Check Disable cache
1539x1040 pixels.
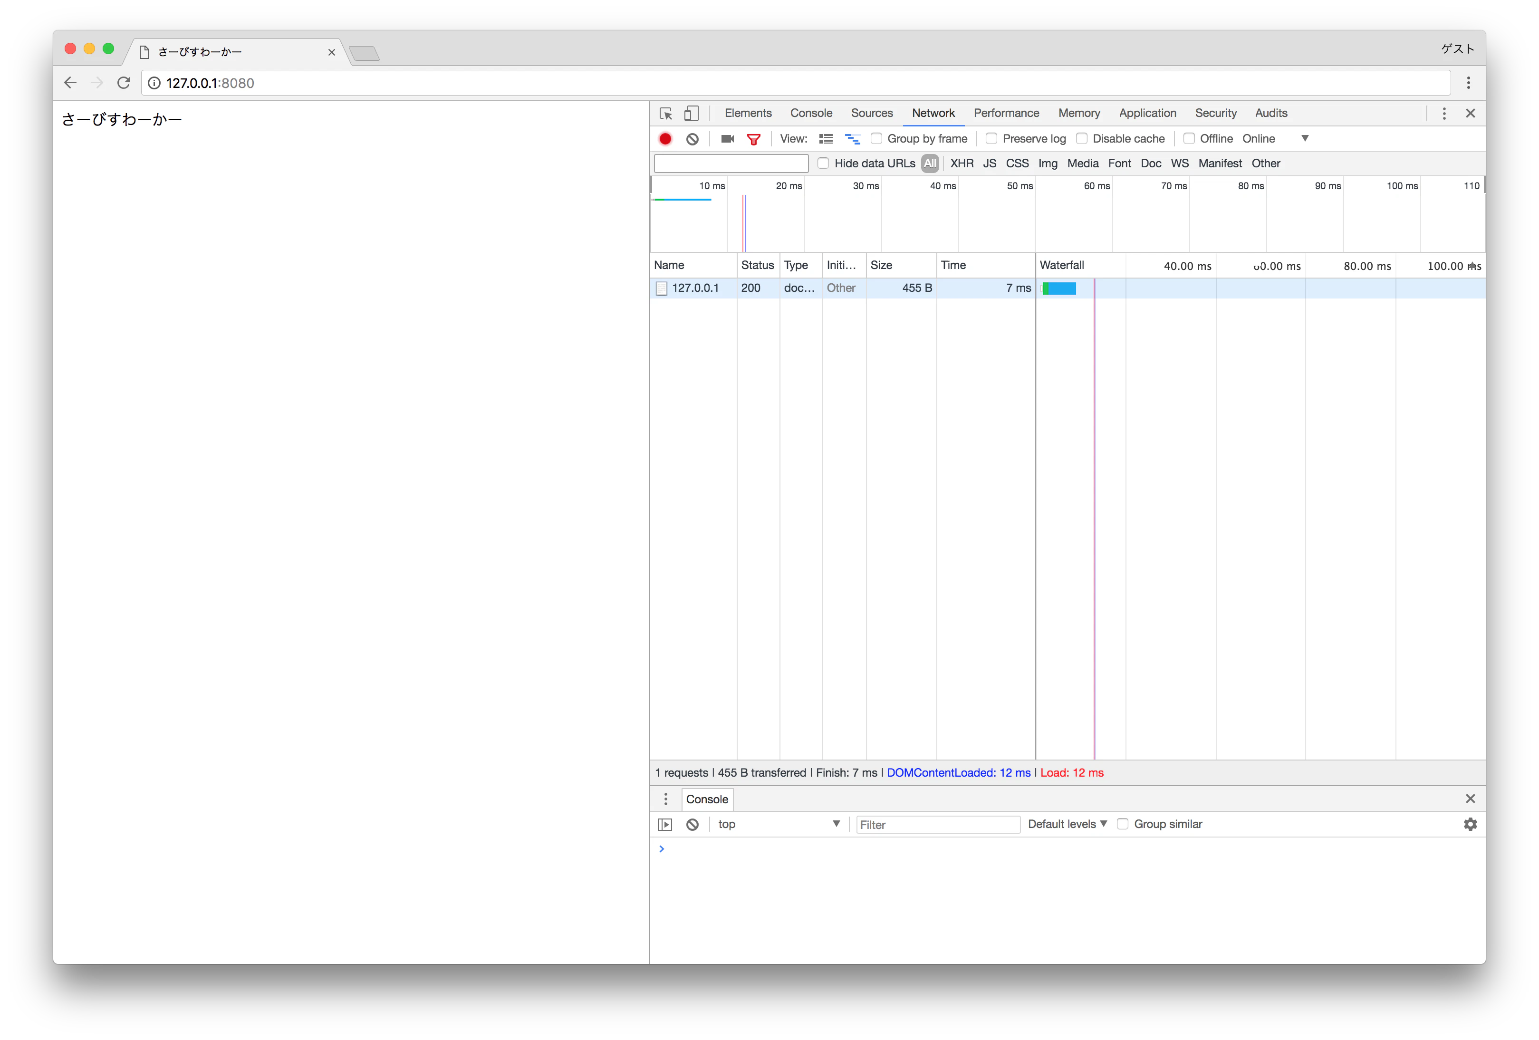[x=1081, y=138]
